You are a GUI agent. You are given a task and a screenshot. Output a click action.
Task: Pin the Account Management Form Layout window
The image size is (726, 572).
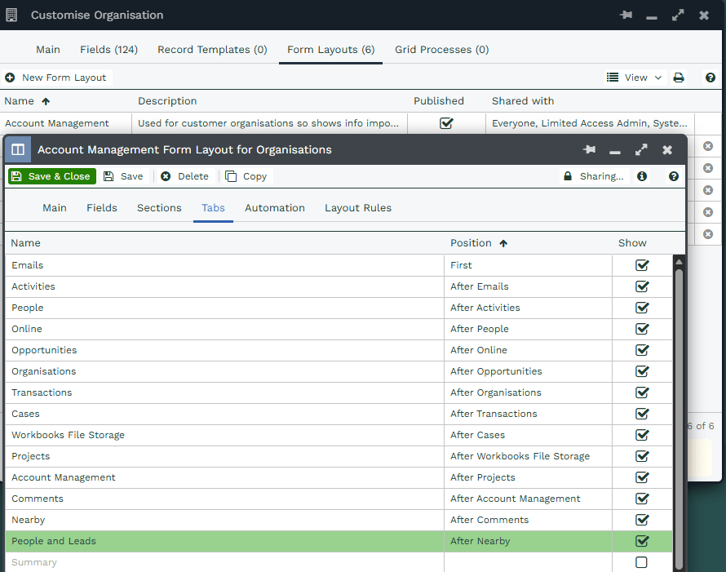589,150
